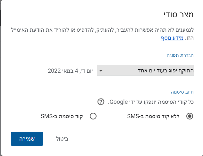Click the "ללא קוד סיסמה ב-SMS" label text
Screen dimensions: 203x156
click(x=156, y=116)
